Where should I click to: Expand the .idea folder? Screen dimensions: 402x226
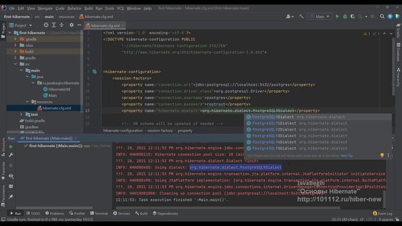pos(15,45)
